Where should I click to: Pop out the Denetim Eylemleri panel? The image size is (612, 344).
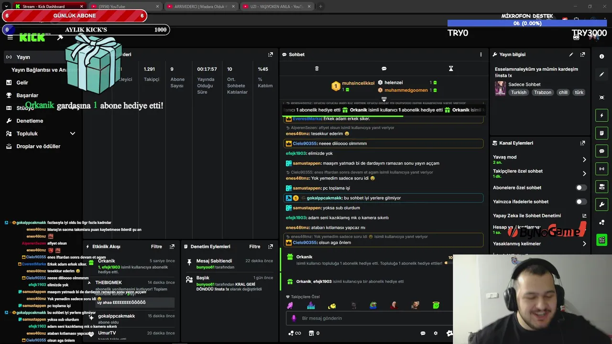[270, 247]
